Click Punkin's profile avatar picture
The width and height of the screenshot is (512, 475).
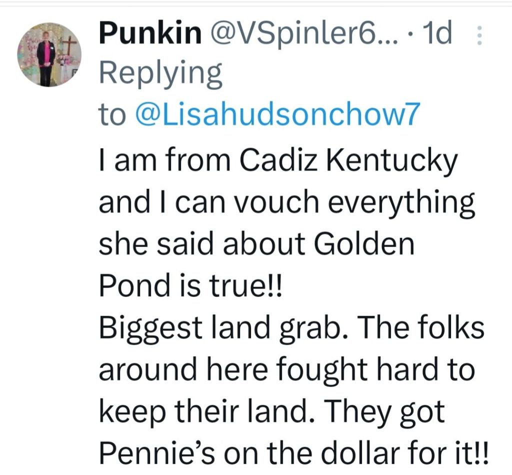(48, 55)
